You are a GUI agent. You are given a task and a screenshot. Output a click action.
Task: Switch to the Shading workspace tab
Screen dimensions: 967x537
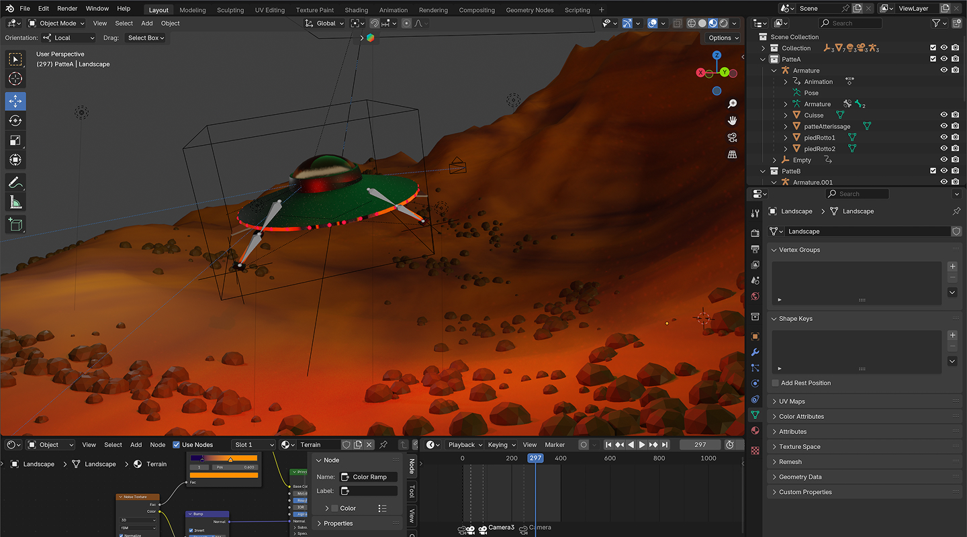coord(356,10)
